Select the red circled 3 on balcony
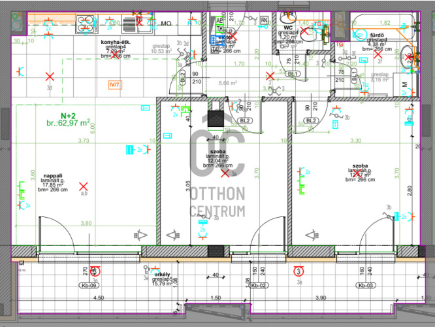 299,270
